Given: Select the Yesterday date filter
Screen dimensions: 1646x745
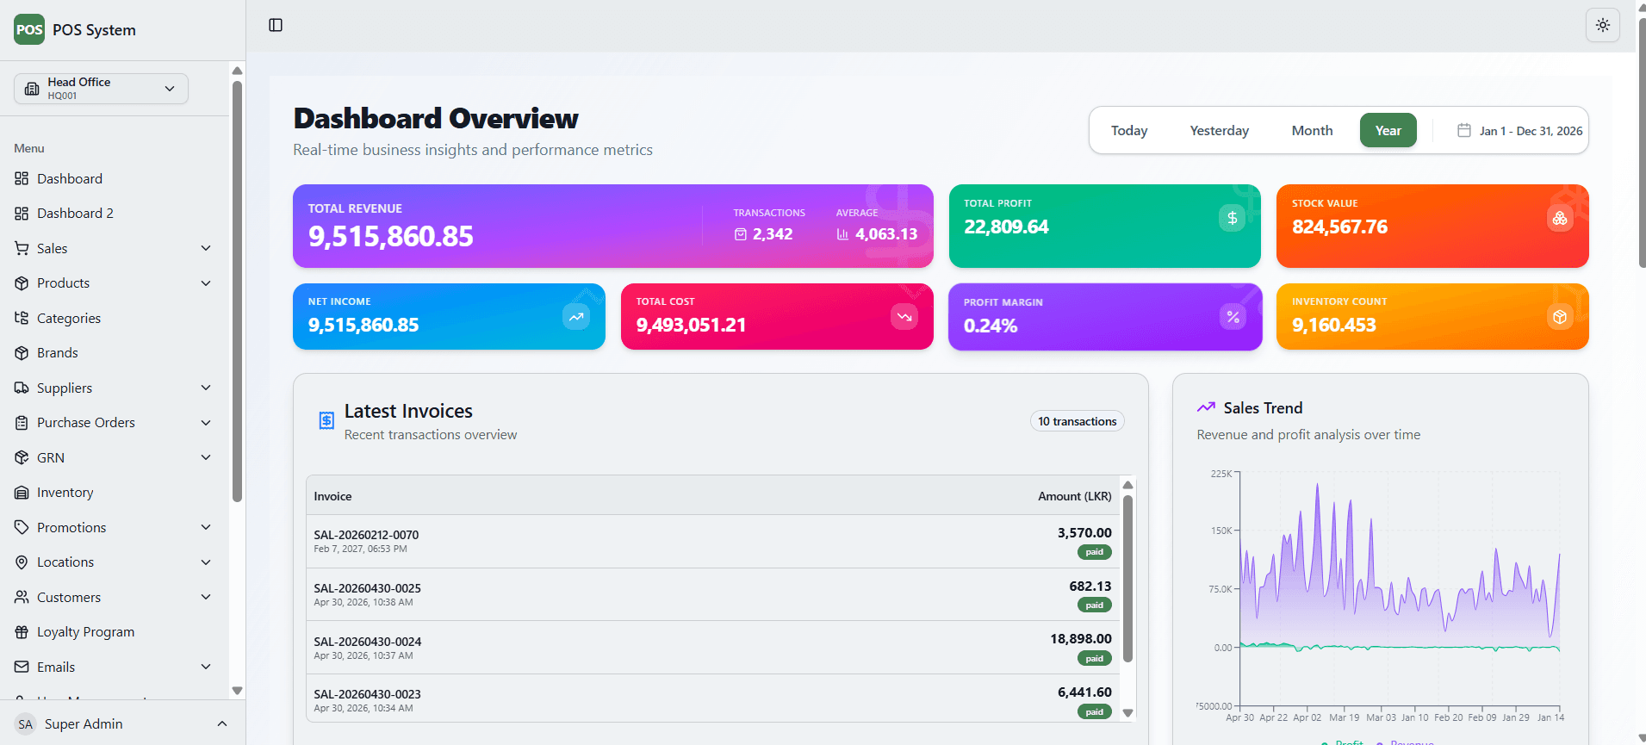Looking at the screenshot, I should tap(1219, 130).
